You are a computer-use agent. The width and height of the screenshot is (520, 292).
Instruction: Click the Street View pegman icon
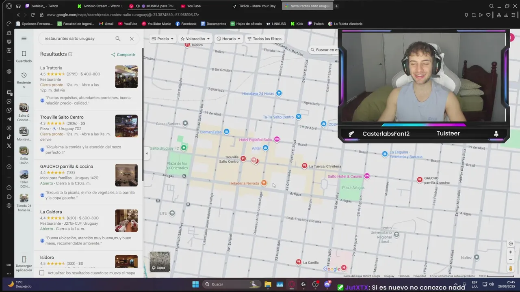point(511,268)
